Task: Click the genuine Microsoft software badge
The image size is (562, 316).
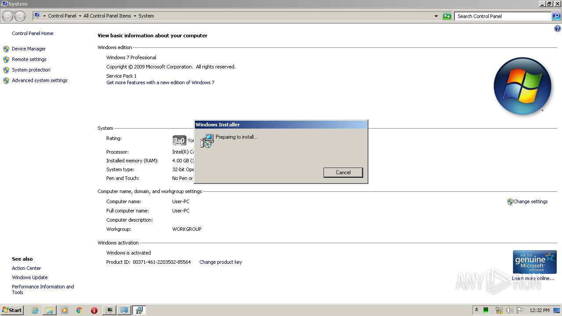Action: point(534,262)
